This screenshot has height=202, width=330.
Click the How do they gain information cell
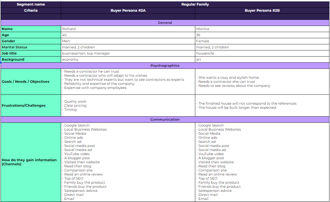click(x=31, y=162)
